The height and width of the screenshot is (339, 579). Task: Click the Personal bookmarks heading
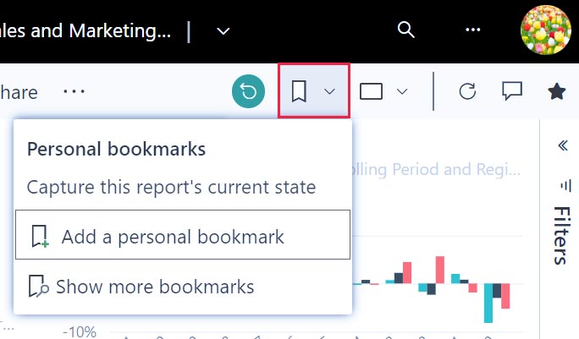point(116,150)
